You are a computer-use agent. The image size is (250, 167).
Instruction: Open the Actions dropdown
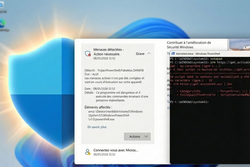pyautogui.click(x=137, y=136)
